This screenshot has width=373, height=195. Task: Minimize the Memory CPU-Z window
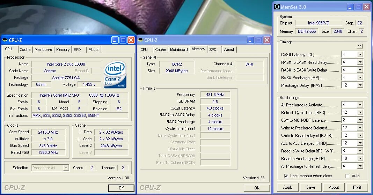250,40
